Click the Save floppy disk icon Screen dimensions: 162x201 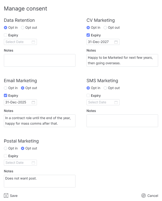click(6, 195)
